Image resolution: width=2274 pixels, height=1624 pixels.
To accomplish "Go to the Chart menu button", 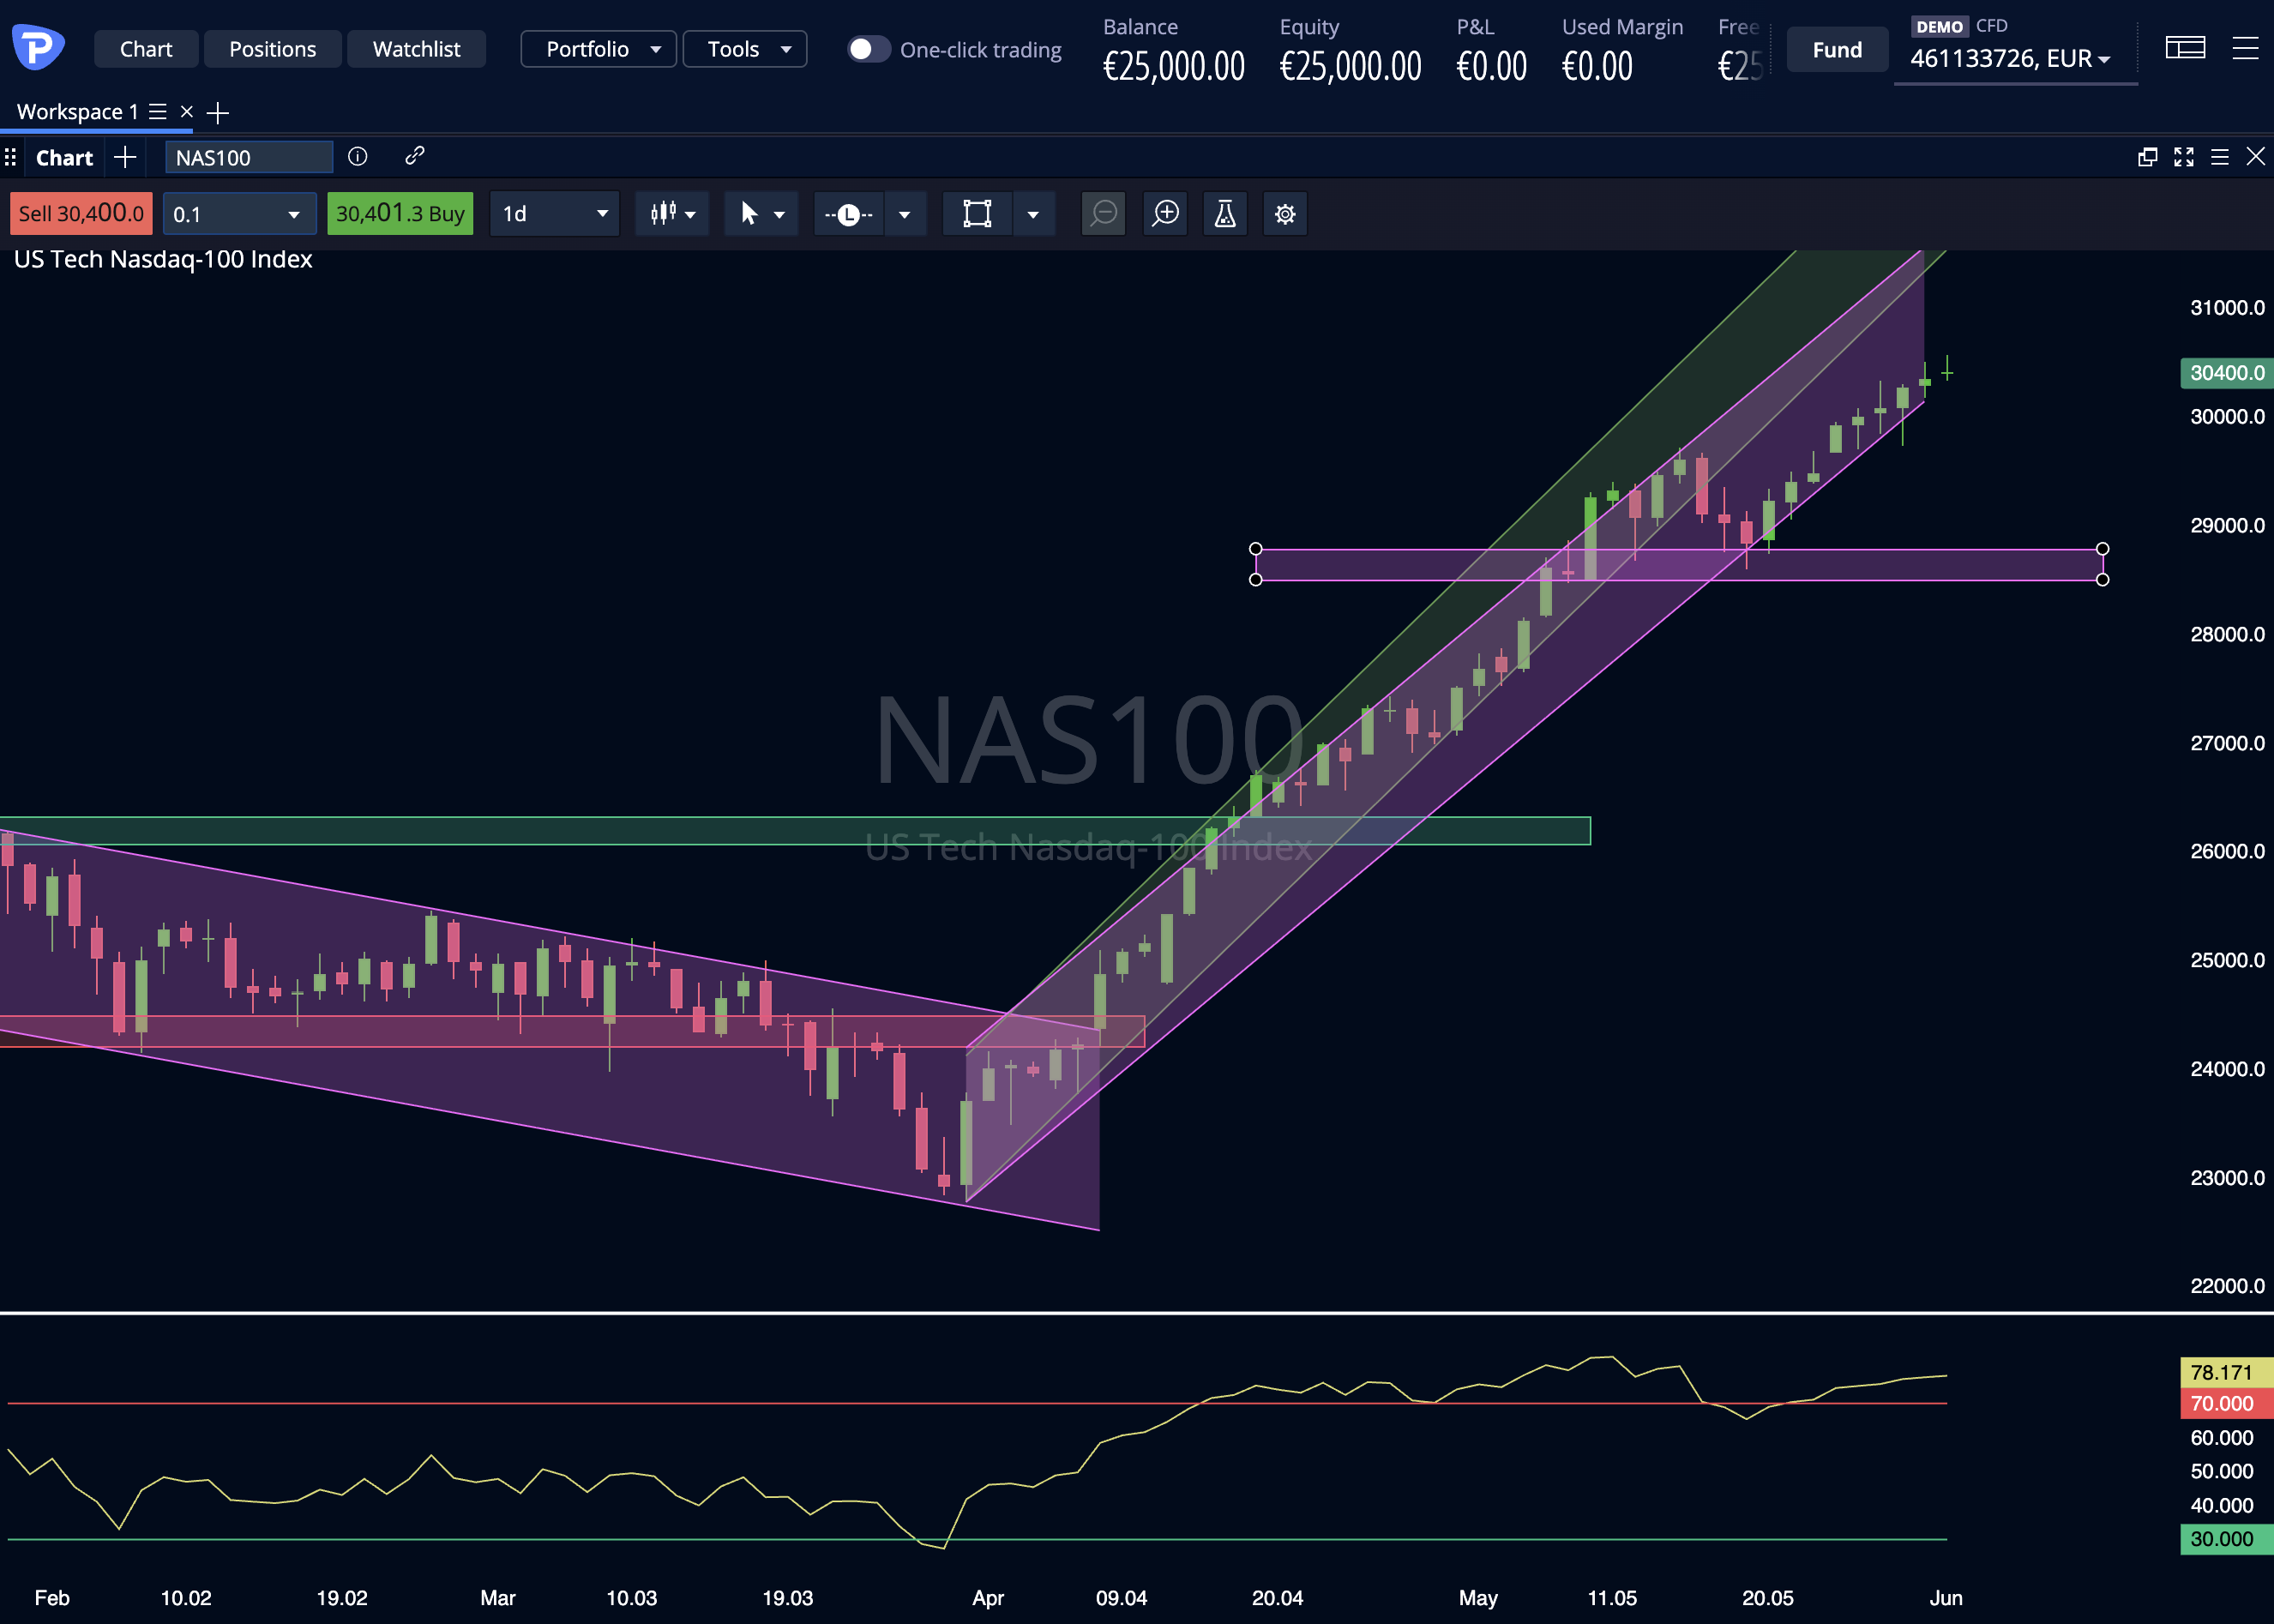I will click(x=146, y=49).
